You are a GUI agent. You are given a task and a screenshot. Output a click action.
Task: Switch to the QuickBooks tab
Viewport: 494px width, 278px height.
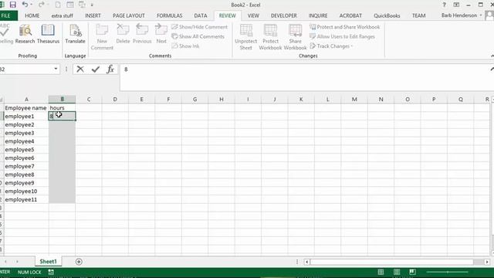point(387,15)
